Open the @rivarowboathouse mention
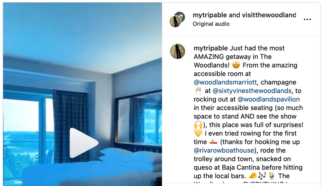The image size is (323, 186). click(224, 151)
